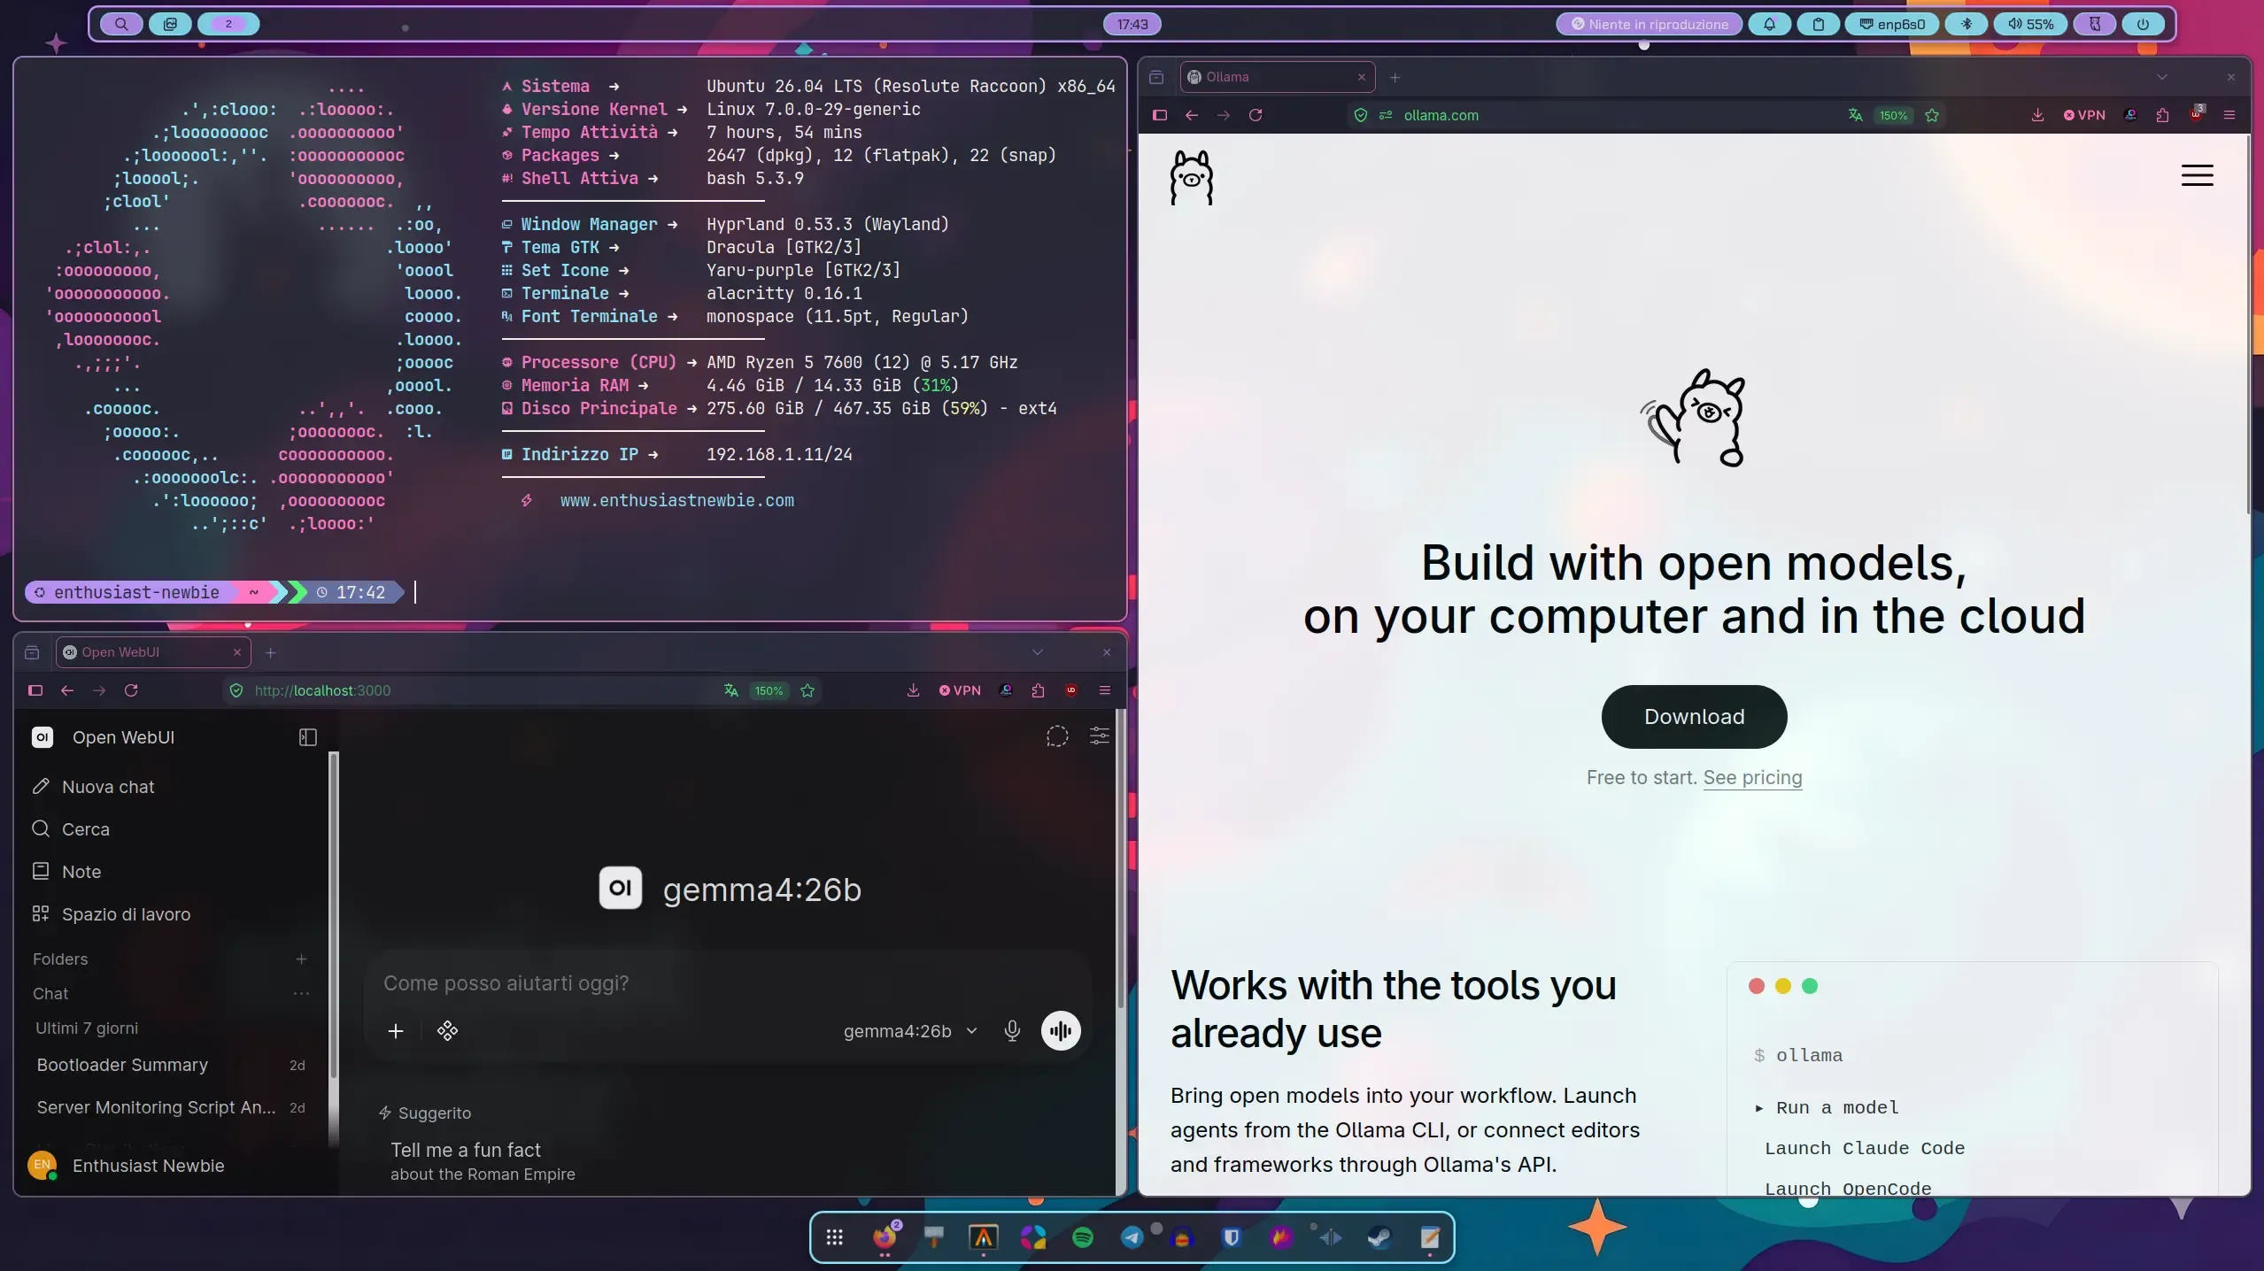Open the search launcher in the top bar
The width and height of the screenshot is (2264, 1271).
(x=121, y=24)
